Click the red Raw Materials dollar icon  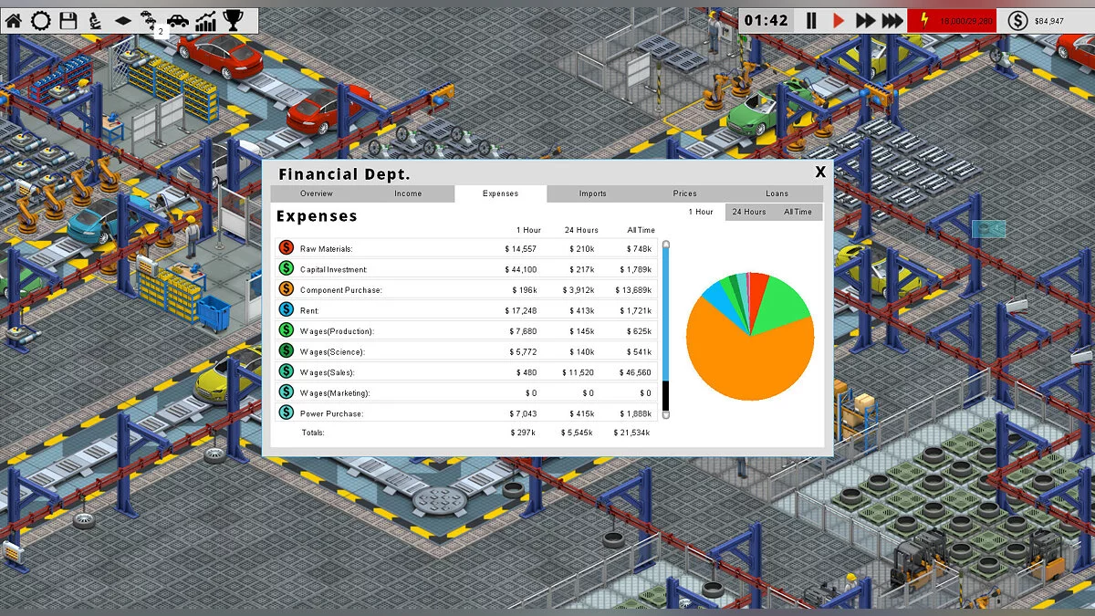pyautogui.click(x=286, y=248)
